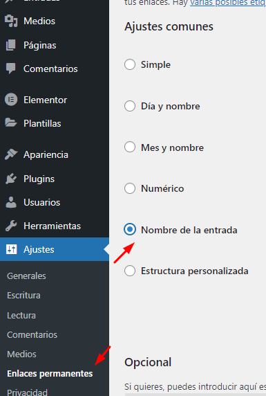Click the Comentarios speech bubble icon
266x396 pixels.
tap(11, 69)
